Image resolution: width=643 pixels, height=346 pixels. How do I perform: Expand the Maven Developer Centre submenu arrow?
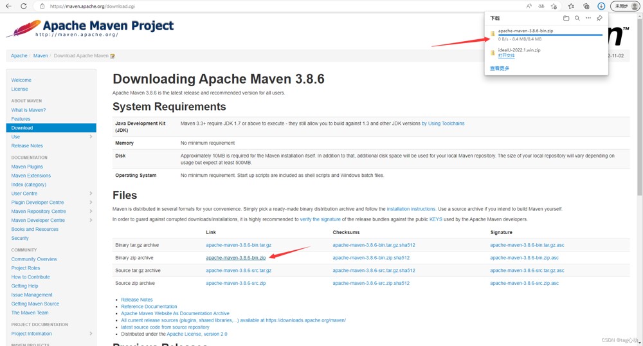pos(91,220)
